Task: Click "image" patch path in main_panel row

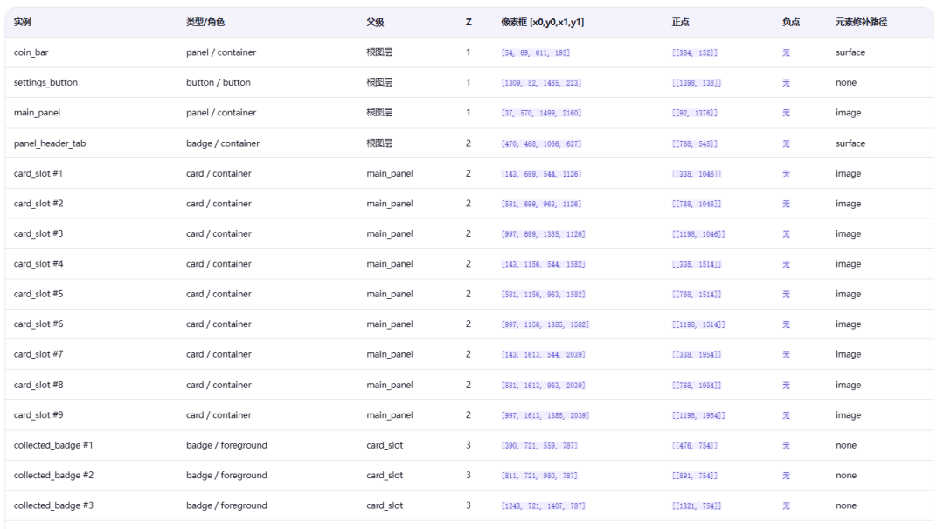Action: click(x=849, y=113)
